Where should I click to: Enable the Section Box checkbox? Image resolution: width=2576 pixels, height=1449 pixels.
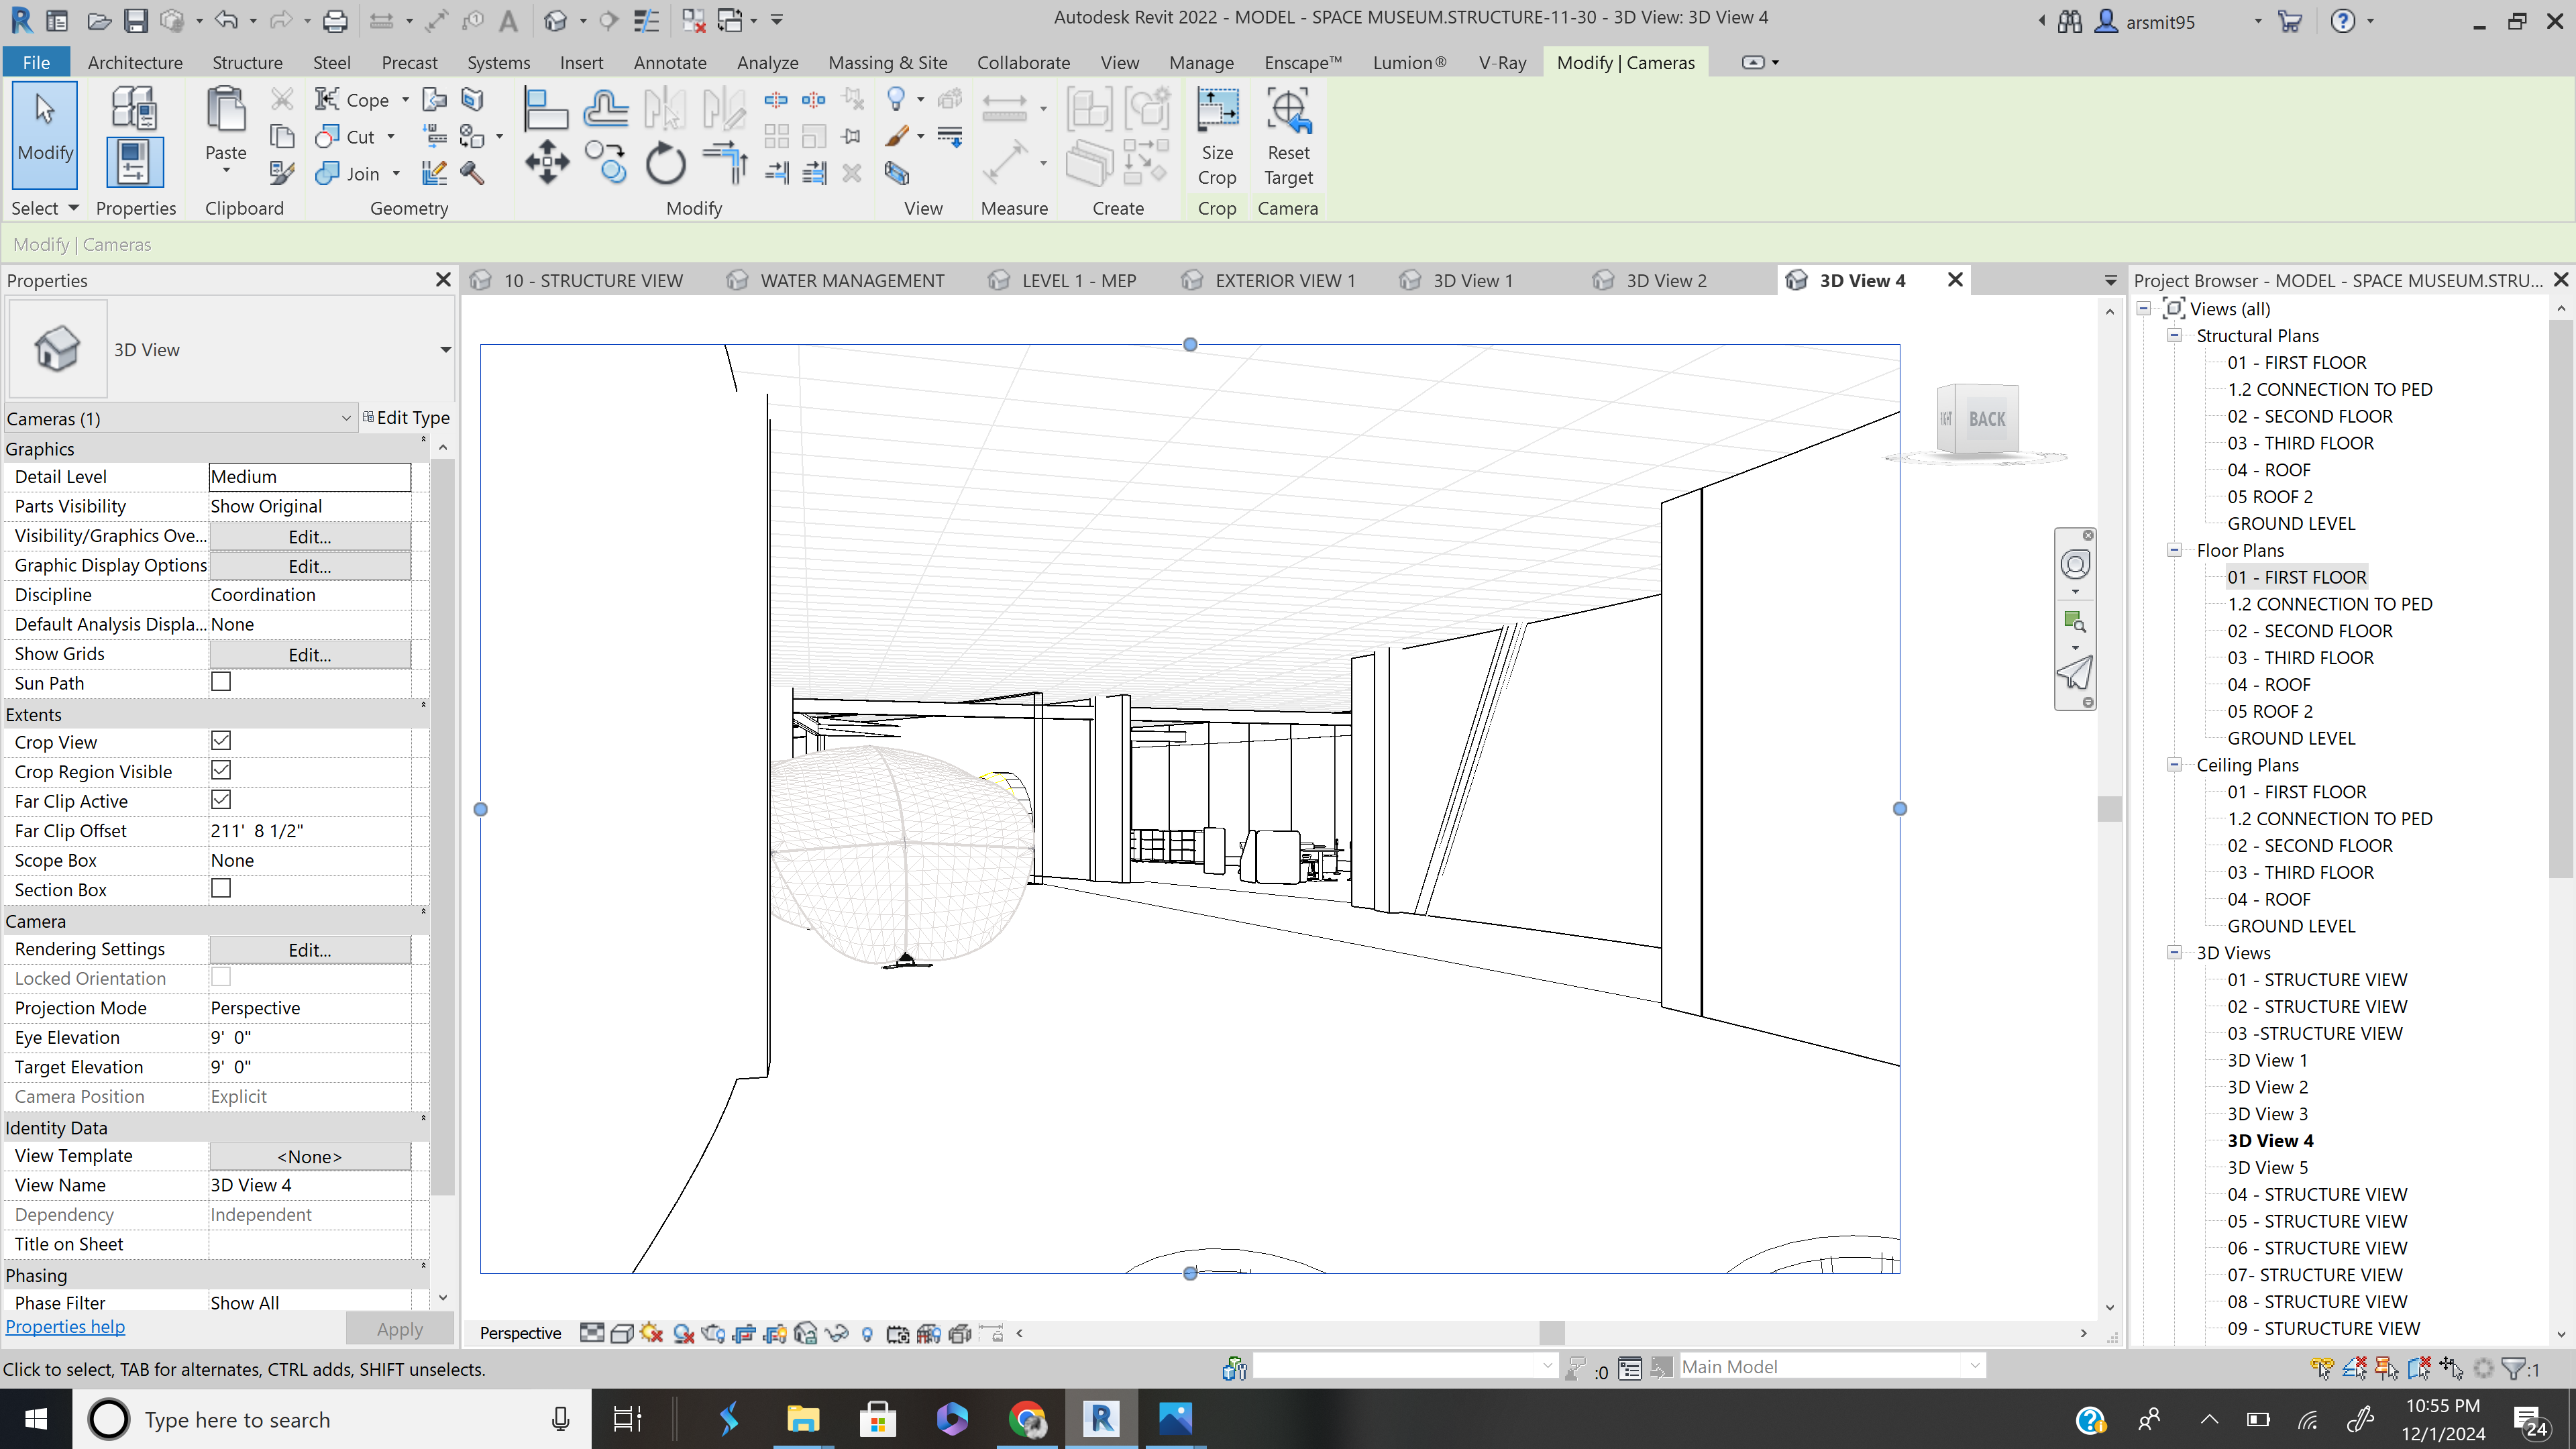[221, 888]
